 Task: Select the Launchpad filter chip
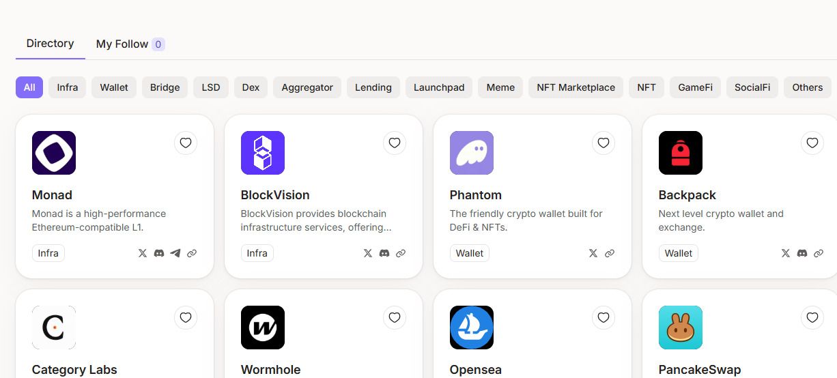coord(439,87)
